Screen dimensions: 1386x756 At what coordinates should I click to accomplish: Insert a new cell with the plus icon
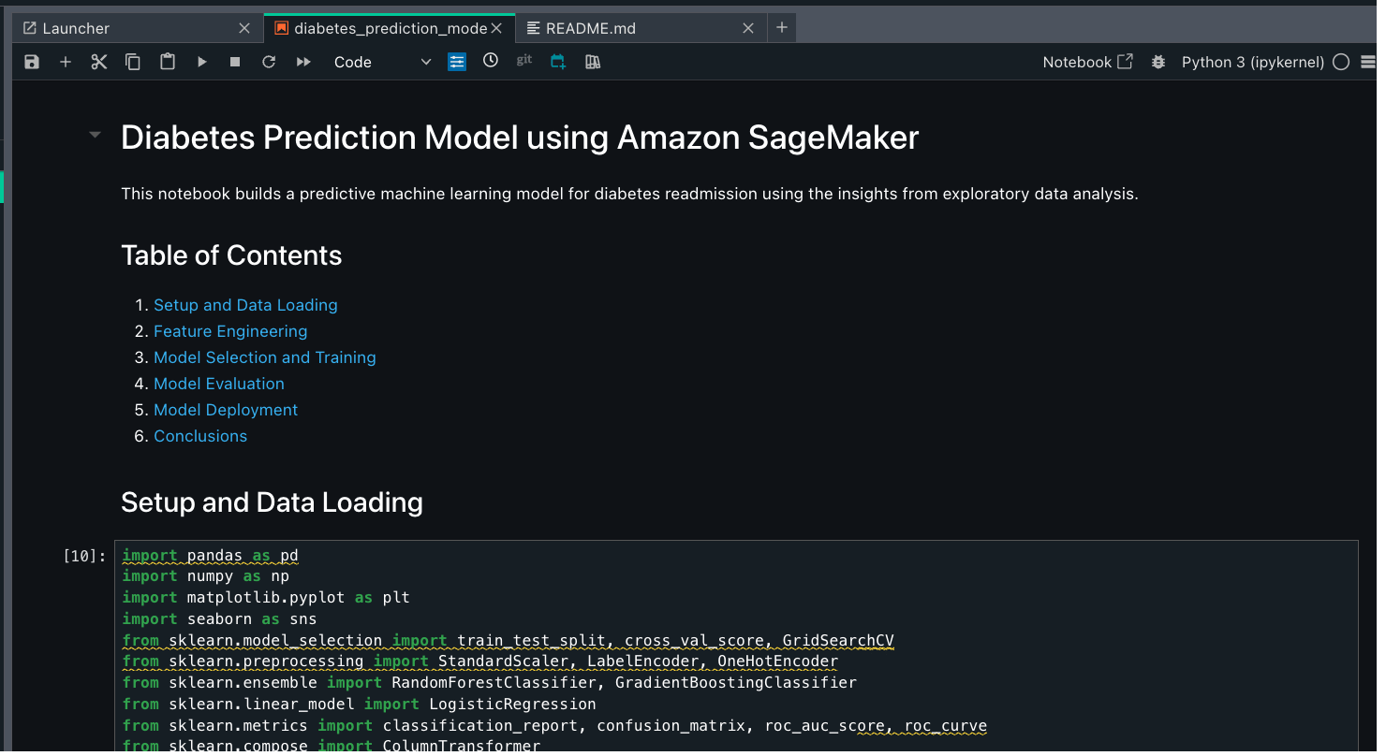66,62
